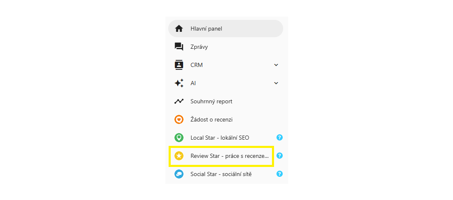
Task: Click the orange heart icon for Žádost o recenzi
Action: tap(179, 119)
